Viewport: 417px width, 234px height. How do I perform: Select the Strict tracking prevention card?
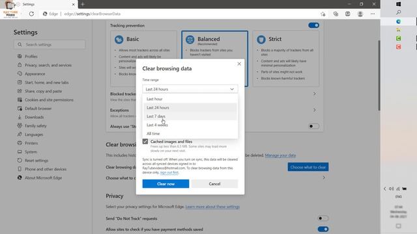(x=286, y=58)
